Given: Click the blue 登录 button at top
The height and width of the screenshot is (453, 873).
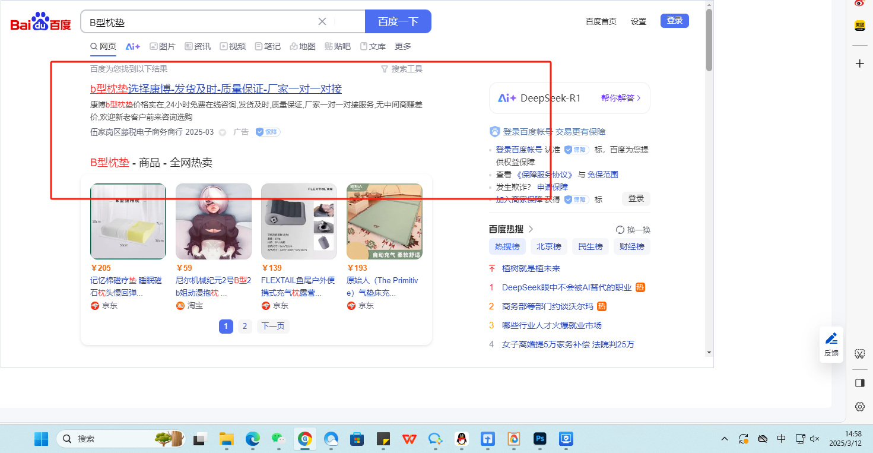Looking at the screenshot, I should click(x=674, y=21).
